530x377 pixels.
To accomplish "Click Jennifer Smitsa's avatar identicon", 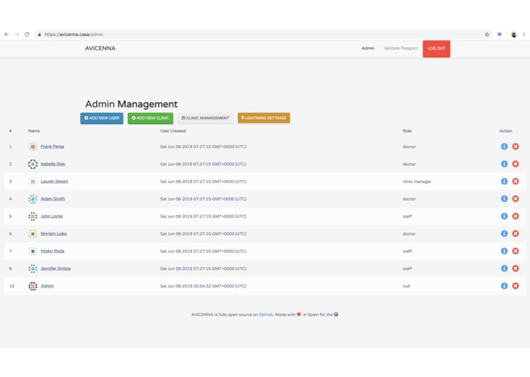I will pos(33,269).
